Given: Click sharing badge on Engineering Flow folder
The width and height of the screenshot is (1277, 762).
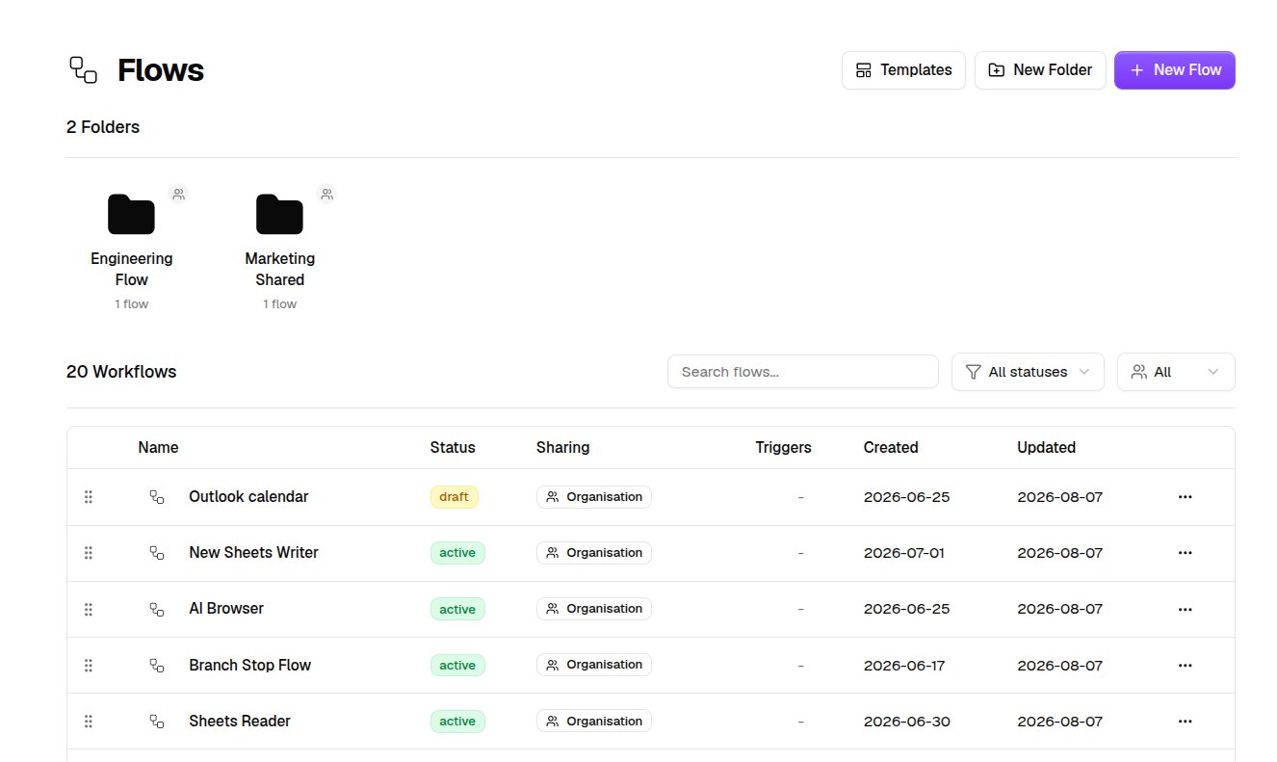Looking at the screenshot, I should pos(178,194).
